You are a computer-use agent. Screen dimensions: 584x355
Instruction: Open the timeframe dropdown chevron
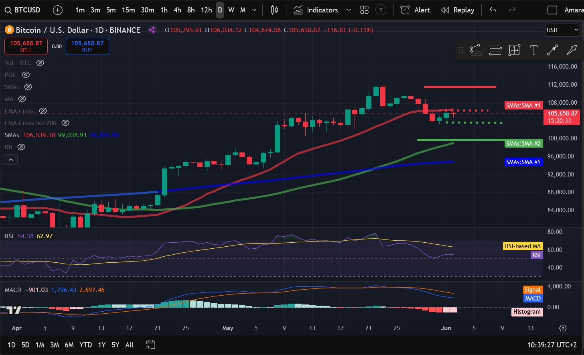[255, 10]
